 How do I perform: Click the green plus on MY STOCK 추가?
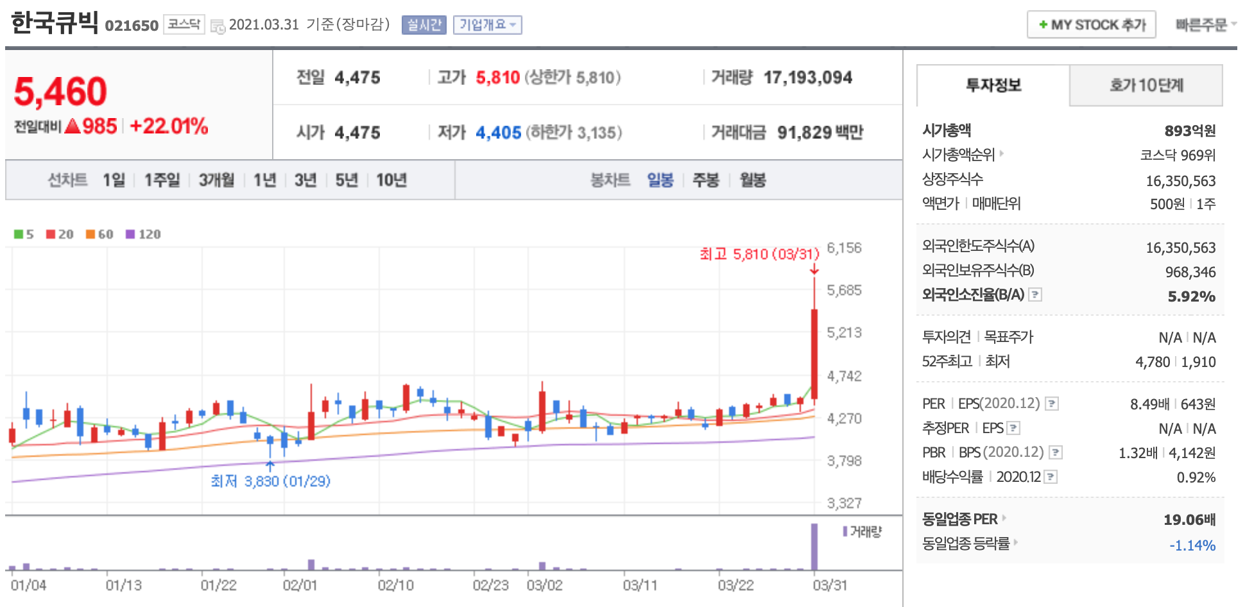click(1043, 24)
